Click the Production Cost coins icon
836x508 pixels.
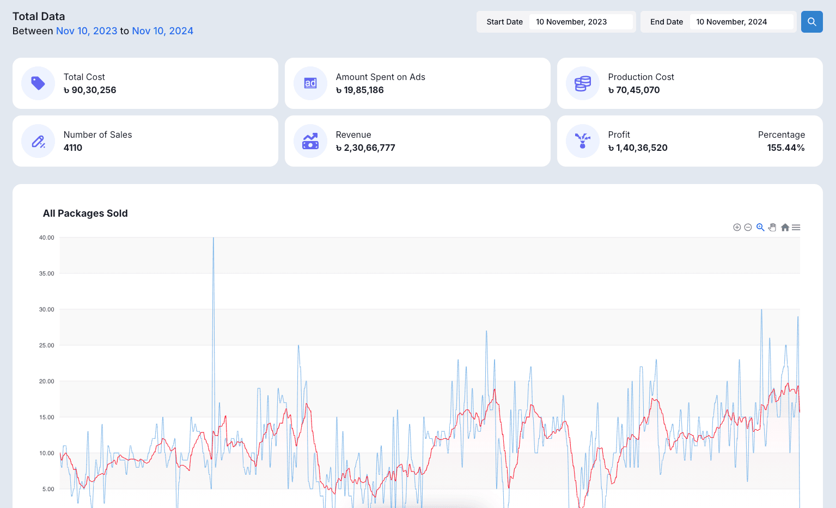[583, 83]
